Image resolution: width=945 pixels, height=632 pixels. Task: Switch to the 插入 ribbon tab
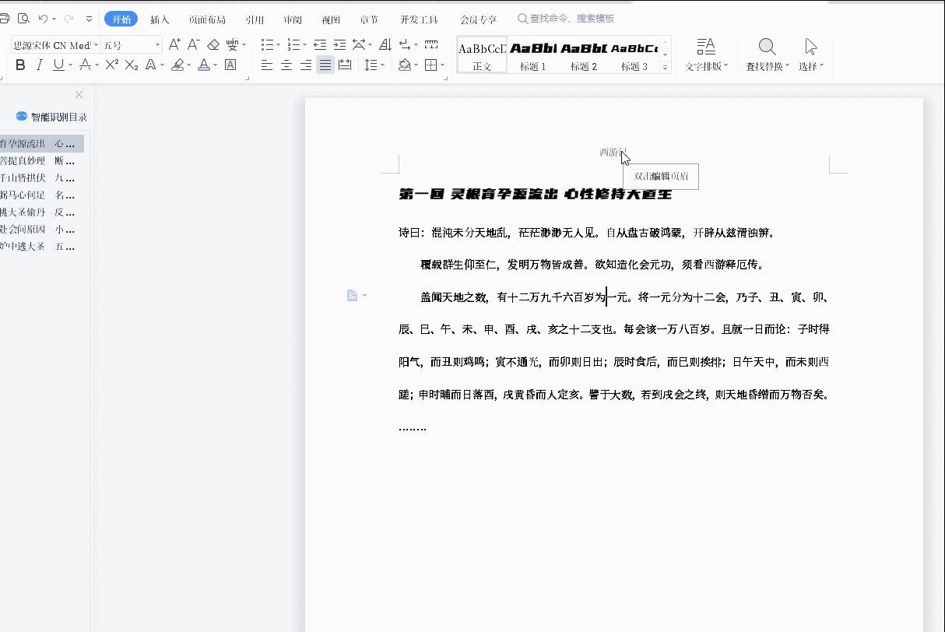[x=159, y=19]
